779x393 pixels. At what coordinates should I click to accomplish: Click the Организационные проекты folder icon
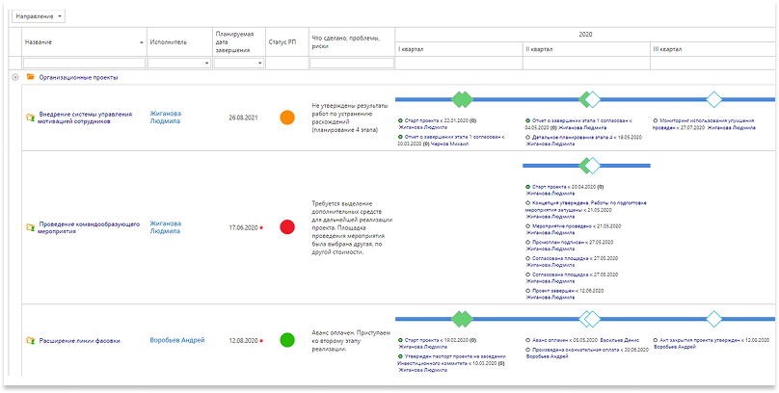pos(31,77)
